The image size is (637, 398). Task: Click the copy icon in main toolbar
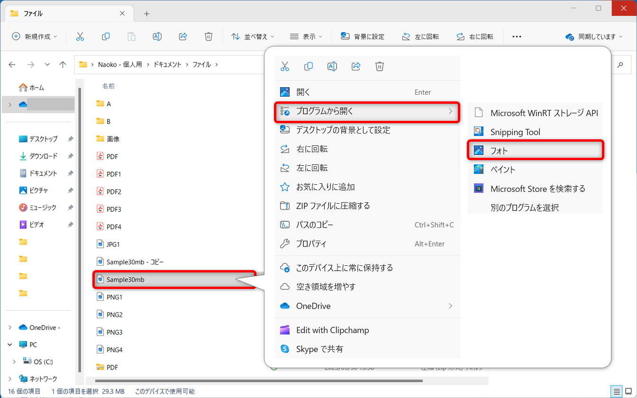pos(106,36)
